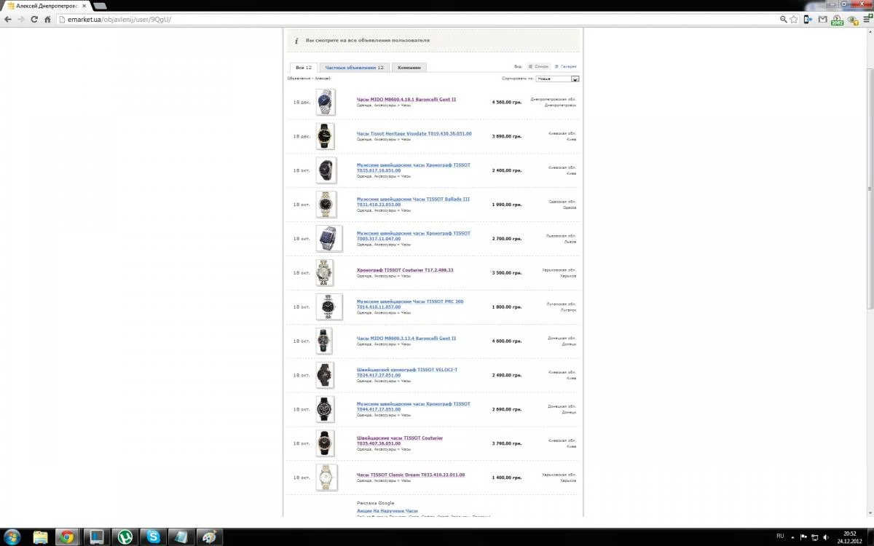Open the Windows Start menu

[13, 537]
